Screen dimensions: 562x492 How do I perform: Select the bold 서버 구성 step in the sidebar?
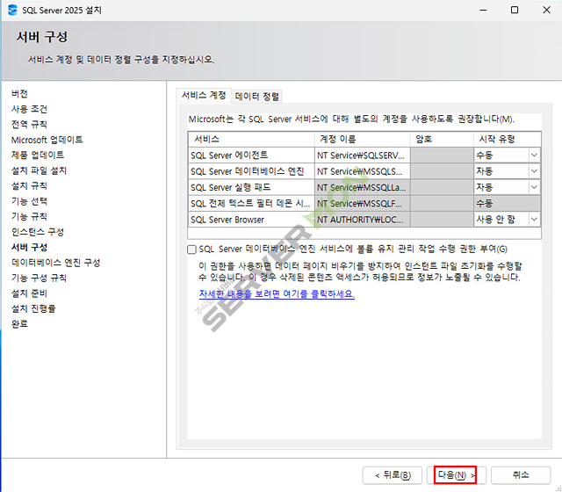pos(29,248)
